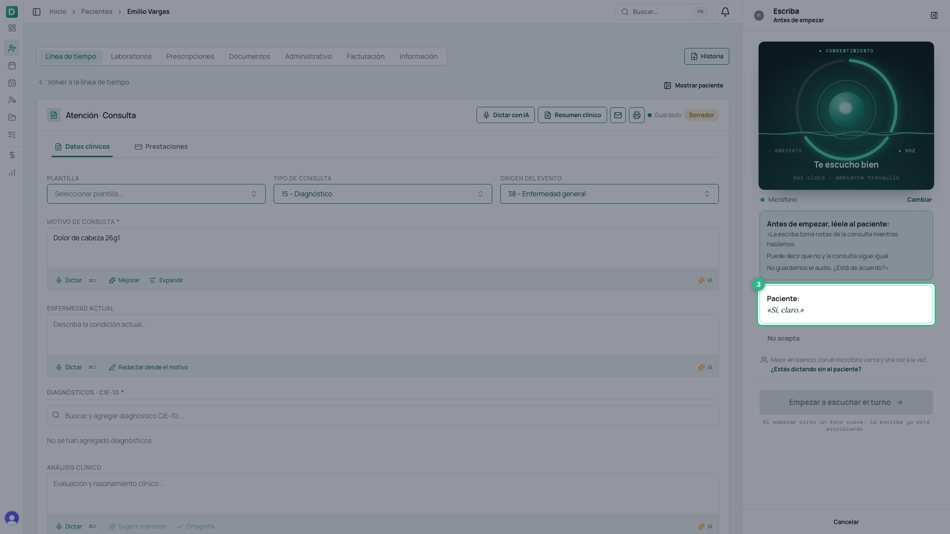This screenshot has width=950, height=534.
Task: Toggle the left sidebar panel icon
Action: point(37,12)
